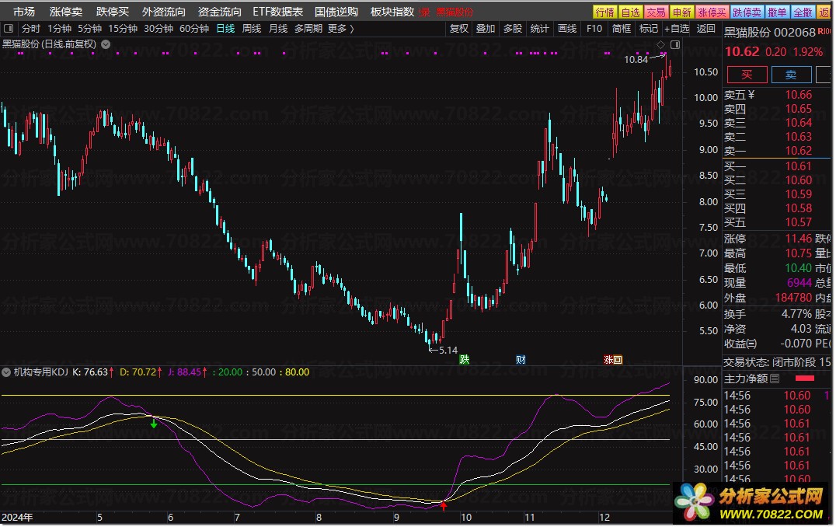Open the 外资流向 menu
This screenshot has width=836, height=527.
pos(164,12)
